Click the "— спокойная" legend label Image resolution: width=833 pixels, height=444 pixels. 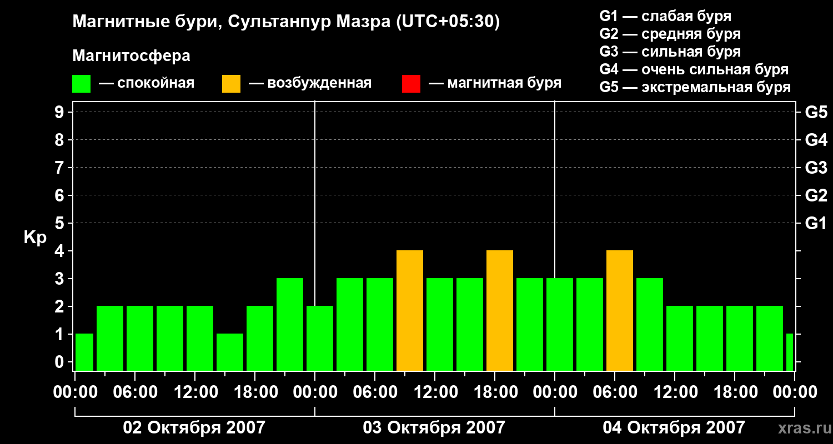147,83
